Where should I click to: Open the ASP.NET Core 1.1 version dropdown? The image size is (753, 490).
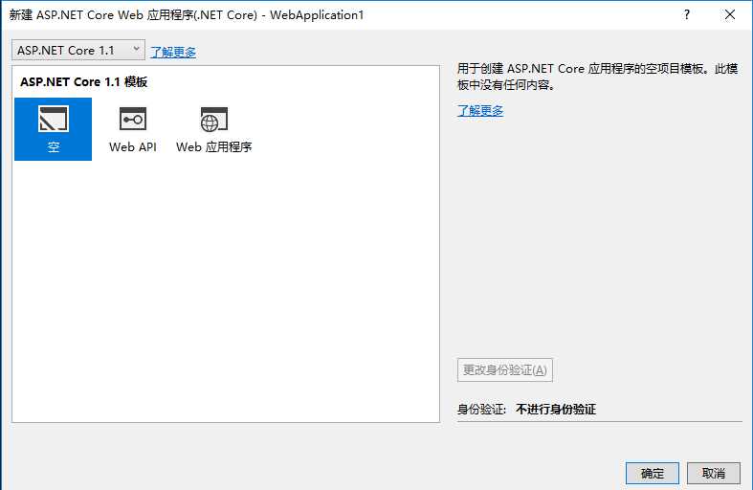click(x=78, y=50)
